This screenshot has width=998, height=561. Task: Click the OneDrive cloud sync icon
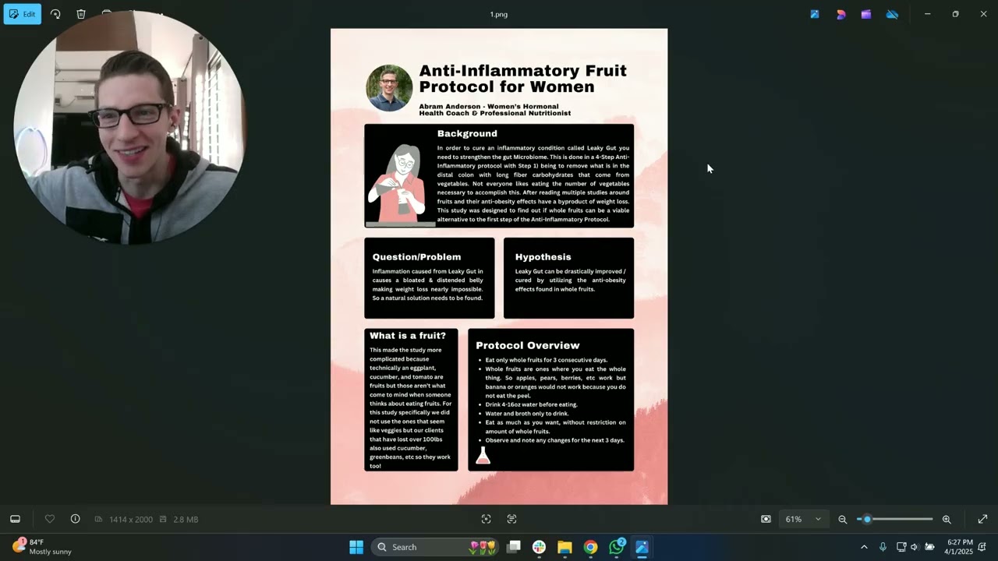point(892,14)
